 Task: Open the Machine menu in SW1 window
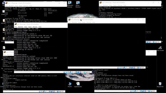pos(20,27)
